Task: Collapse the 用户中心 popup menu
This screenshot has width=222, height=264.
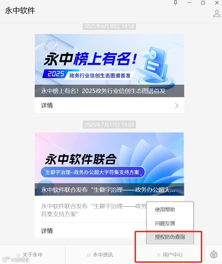Action: click(x=170, y=255)
